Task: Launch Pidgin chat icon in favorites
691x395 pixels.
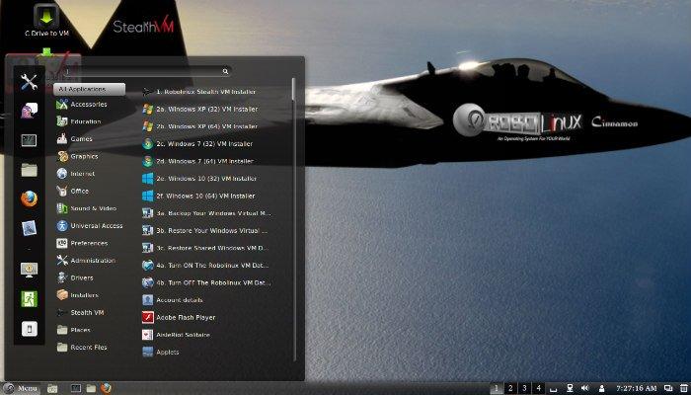Action: click(x=29, y=111)
